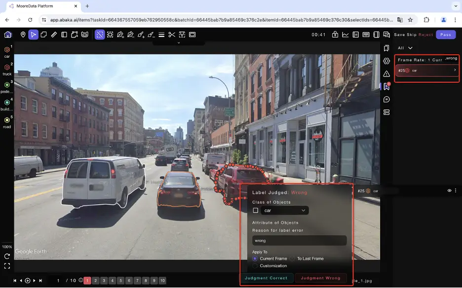Click the pen-plus annotation tool
Viewport: 462px width, 288px height.
119,35
